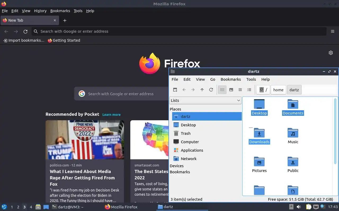Open 'What I Learned About Media Rage' headline

tap(82, 178)
